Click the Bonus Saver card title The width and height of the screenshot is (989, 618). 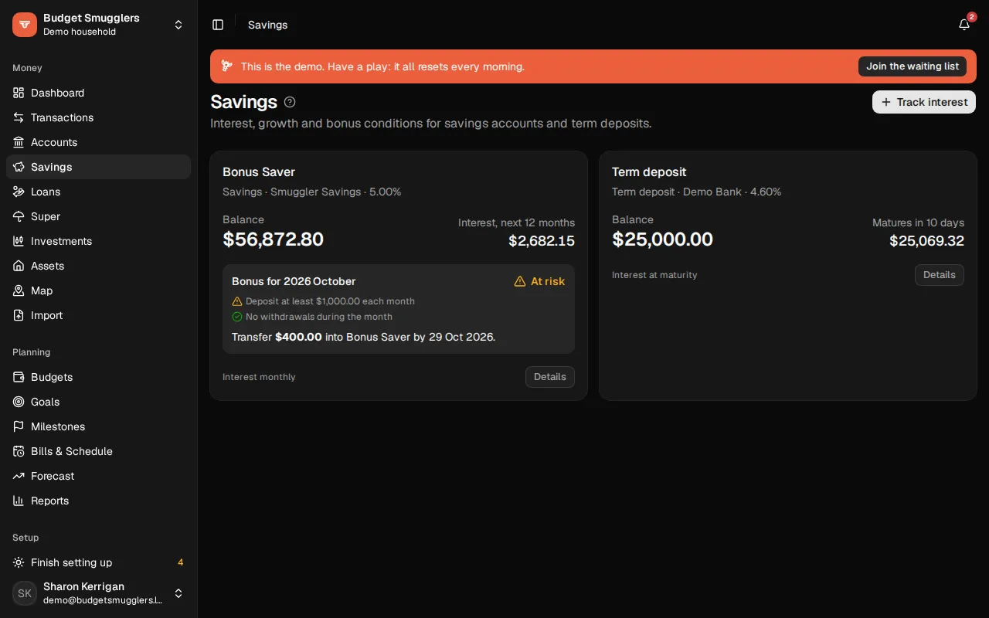tap(259, 171)
